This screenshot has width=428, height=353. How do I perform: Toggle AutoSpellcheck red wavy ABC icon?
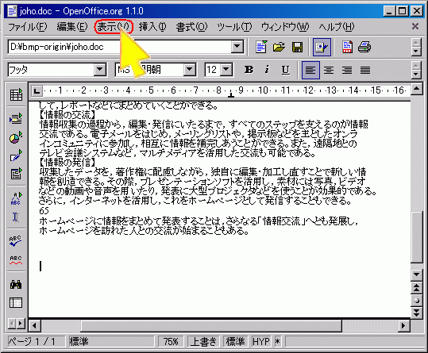tap(16, 259)
